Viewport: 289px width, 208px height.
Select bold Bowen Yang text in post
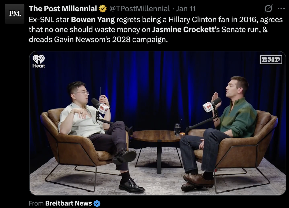[93, 20]
